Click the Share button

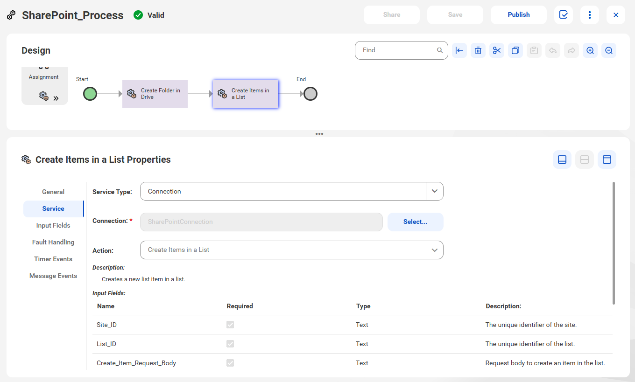(392, 15)
